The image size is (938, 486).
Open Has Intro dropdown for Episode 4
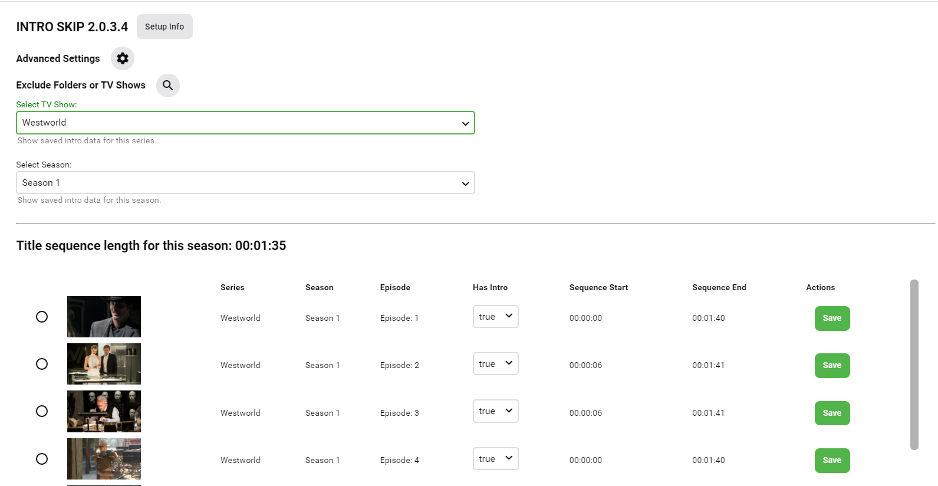[495, 459]
